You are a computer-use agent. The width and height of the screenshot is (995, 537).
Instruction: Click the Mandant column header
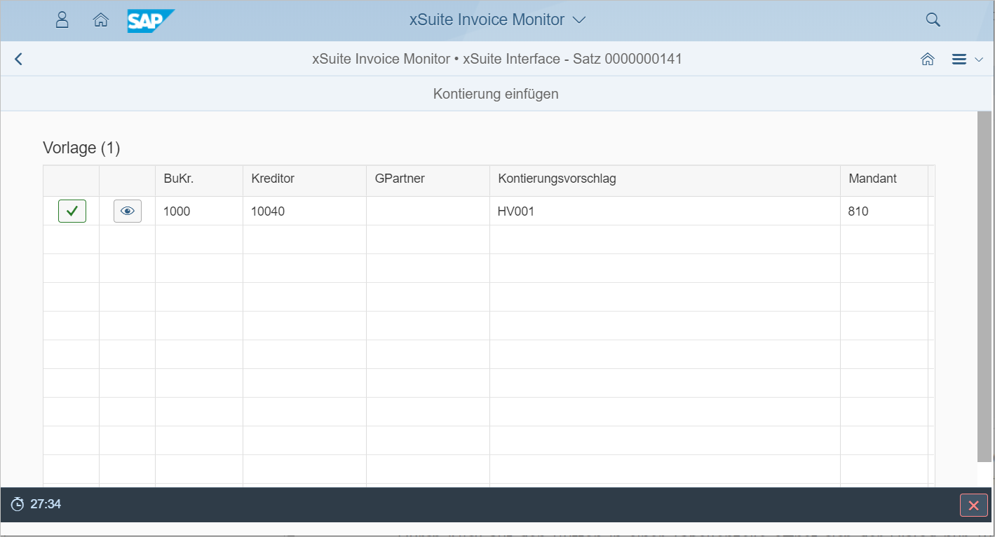click(x=872, y=179)
